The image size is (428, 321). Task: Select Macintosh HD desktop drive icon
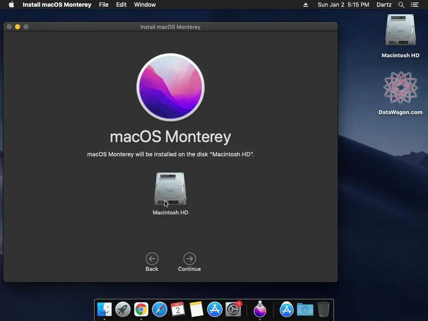click(400, 30)
